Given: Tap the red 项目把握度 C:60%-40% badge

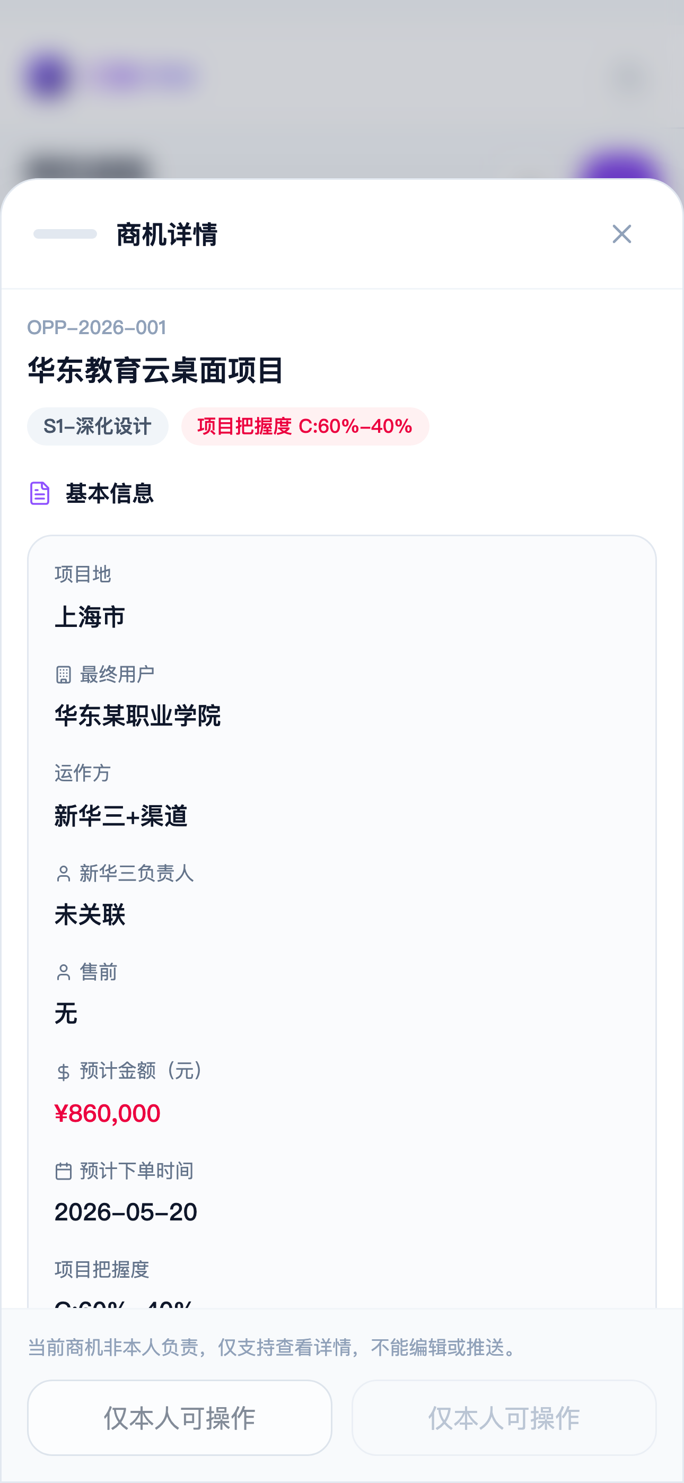Looking at the screenshot, I should pos(304,426).
